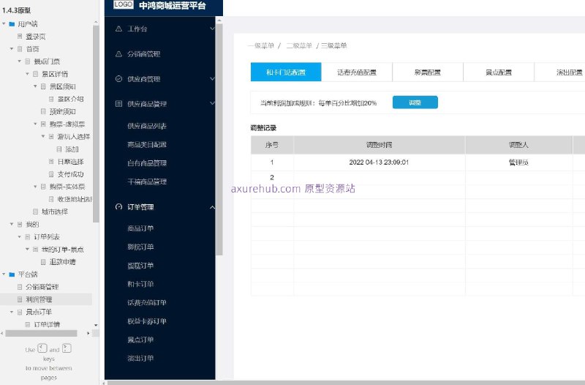Click the 序号 column header
Image resolution: width=585 pixels, height=385 pixels.
pos(272,145)
